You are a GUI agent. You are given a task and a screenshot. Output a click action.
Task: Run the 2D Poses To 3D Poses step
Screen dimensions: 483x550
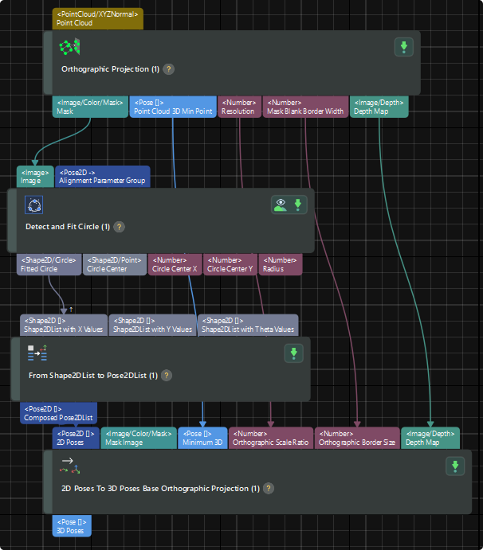pyautogui.click(x=455, y=466)
